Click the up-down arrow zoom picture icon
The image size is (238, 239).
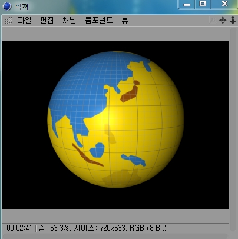[x=233, y=20]
